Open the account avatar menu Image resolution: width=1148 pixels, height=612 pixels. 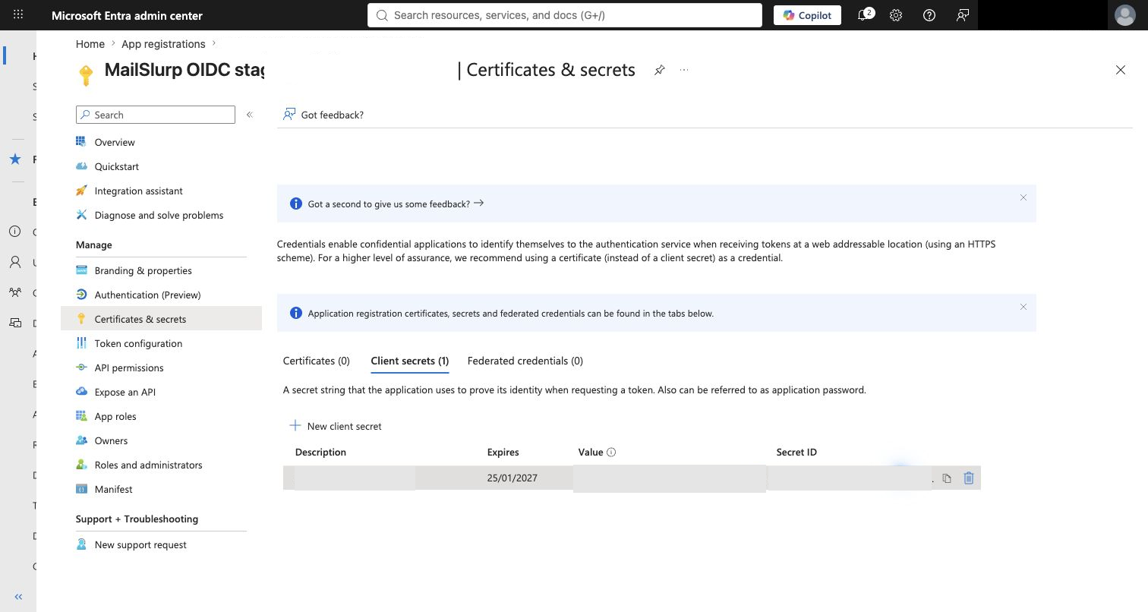coord(1125,14)
